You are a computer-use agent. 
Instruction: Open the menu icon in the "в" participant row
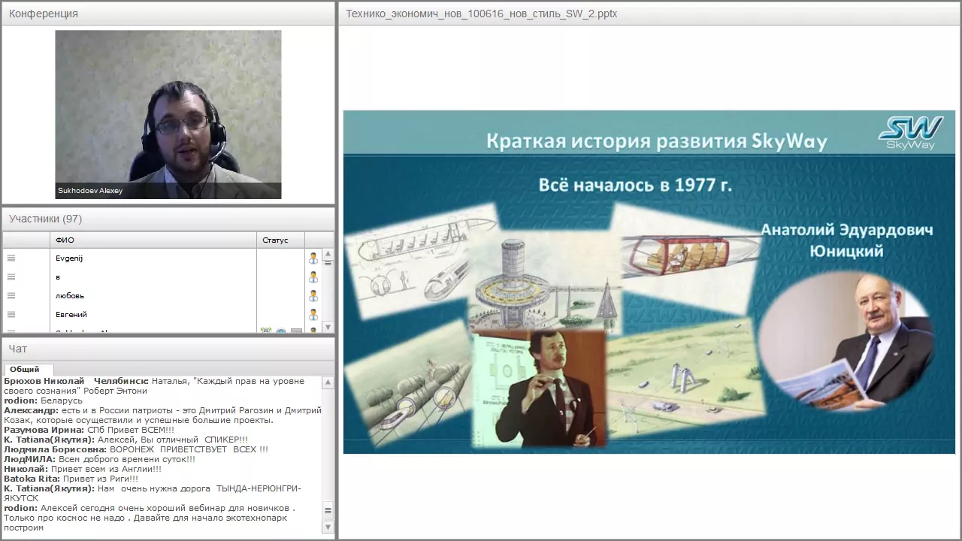click(11, 277)
